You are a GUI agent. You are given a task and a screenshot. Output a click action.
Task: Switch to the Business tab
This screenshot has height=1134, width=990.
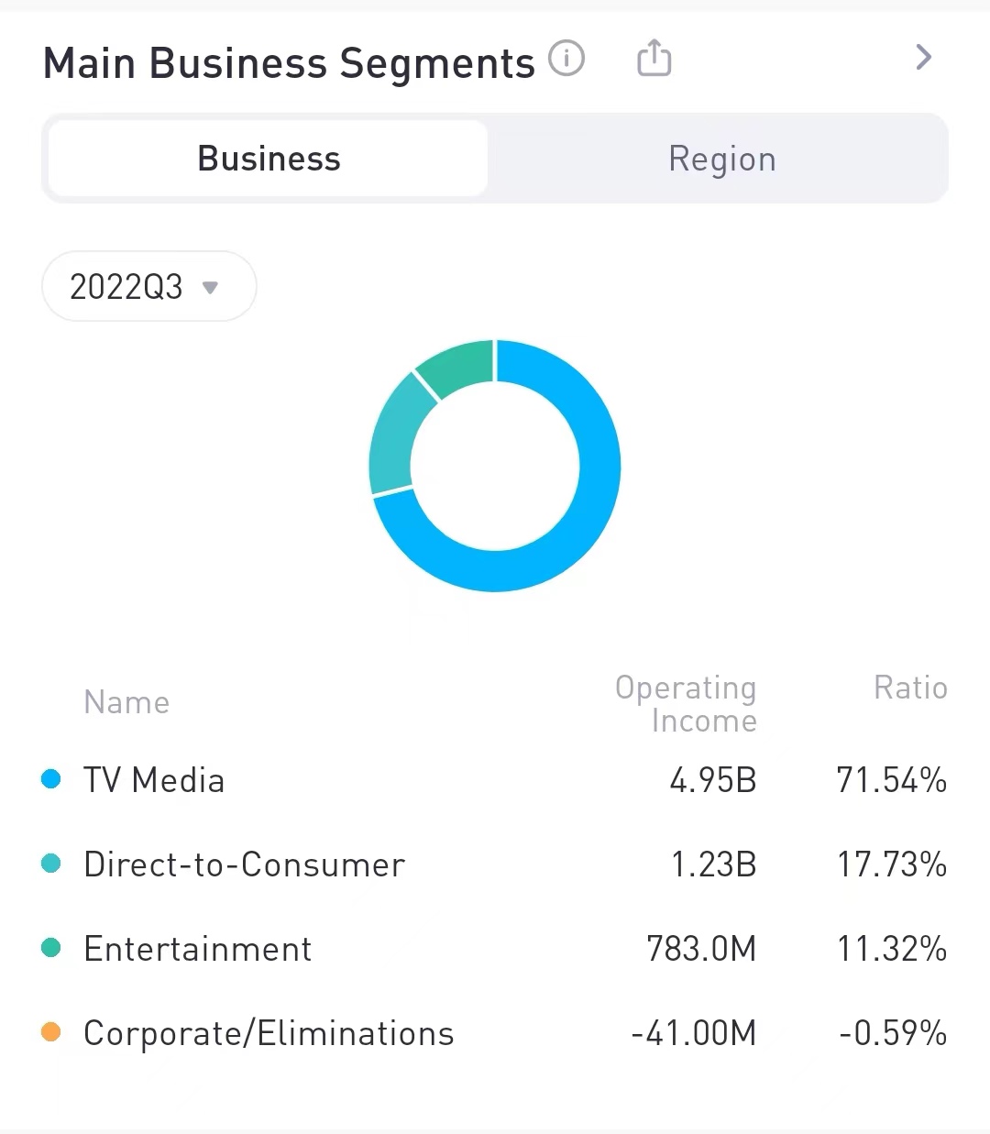coord(268,159)
